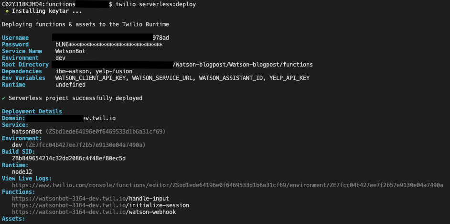Open the handle-input function URL
This screenshot has width=450, height=224.
tap(90, 199)
